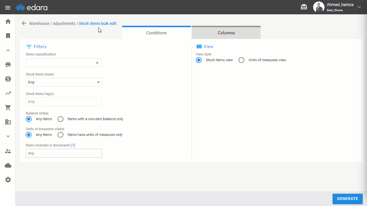
Task: Open the shopping cart sidebar icon
Action: [x=8, y=108]
